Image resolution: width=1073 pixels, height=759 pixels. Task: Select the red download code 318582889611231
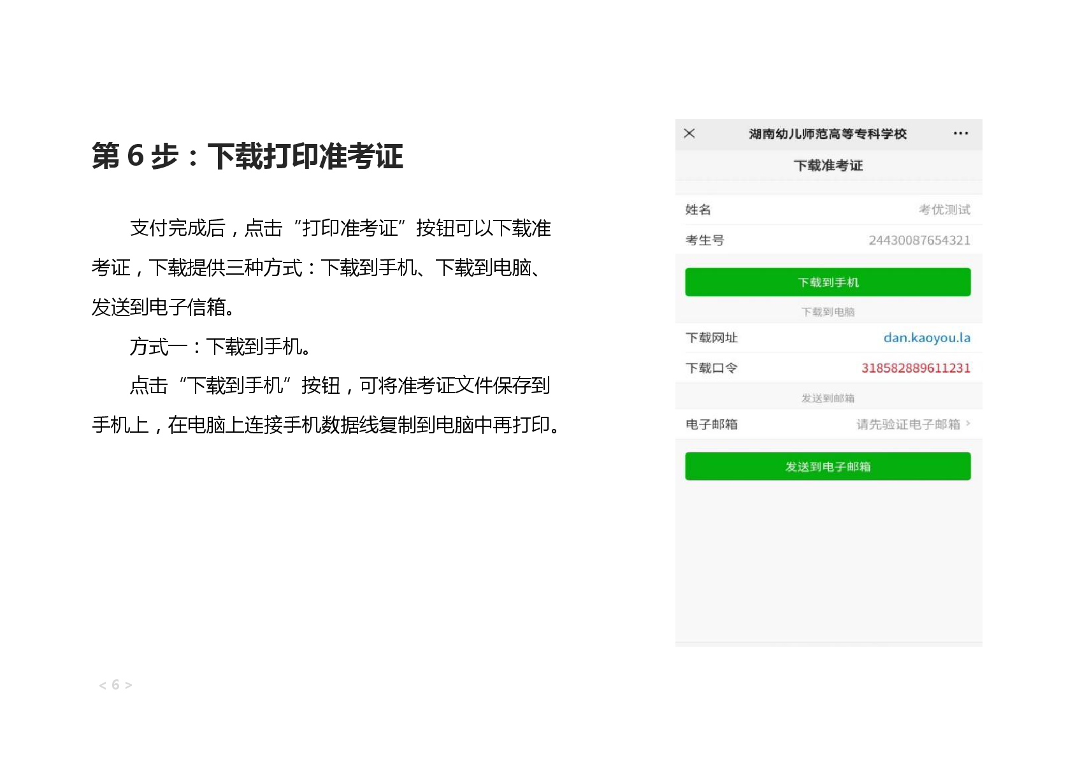[x=915, y=368]
